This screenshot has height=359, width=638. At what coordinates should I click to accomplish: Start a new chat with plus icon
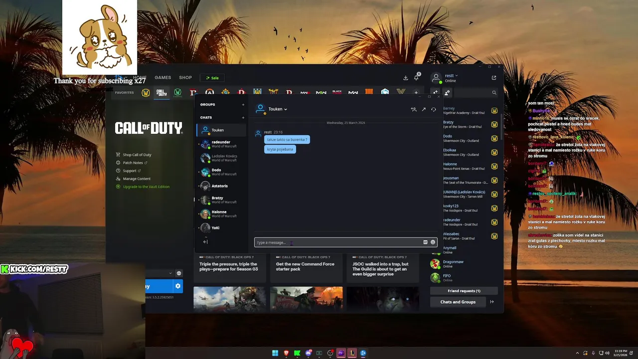[243, 118]
